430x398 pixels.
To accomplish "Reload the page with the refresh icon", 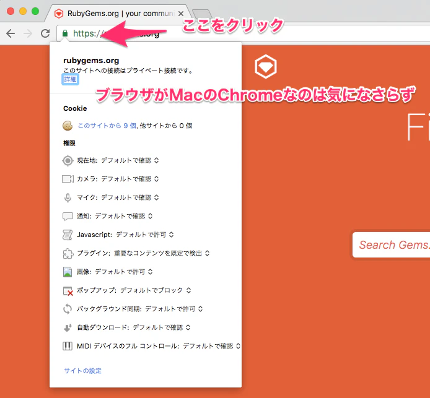I will coord(45,33).
